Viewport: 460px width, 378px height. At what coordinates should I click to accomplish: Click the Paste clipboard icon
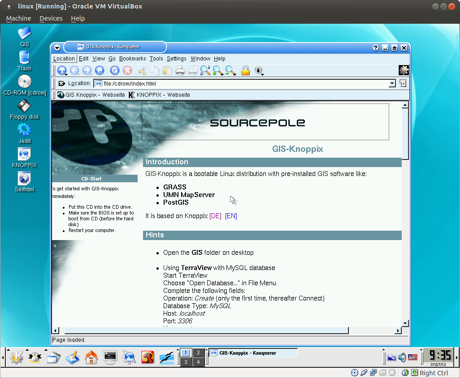pyautogui.click(x=168, y=70)
